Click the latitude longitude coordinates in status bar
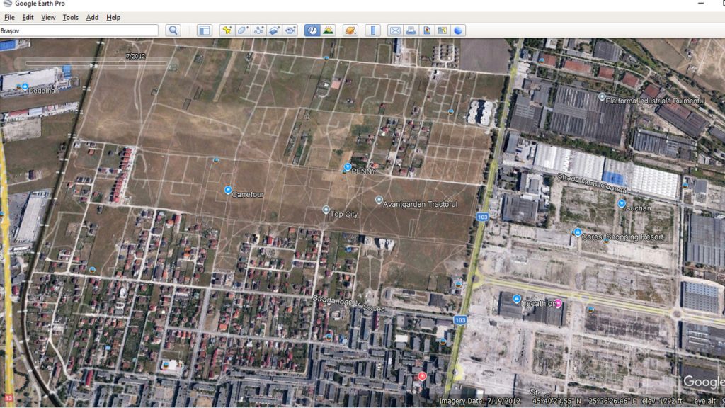The height and width of the screenshot is (408, 725). [x=584, y=401]
